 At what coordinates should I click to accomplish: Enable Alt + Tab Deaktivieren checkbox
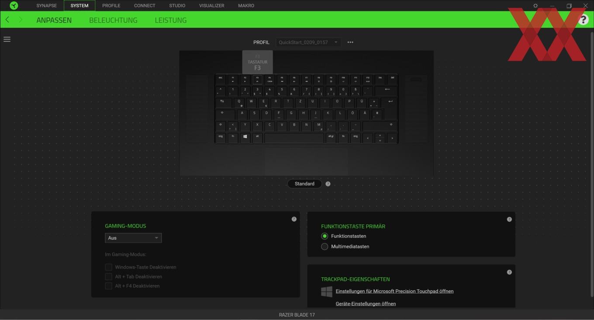click(109, 277)
